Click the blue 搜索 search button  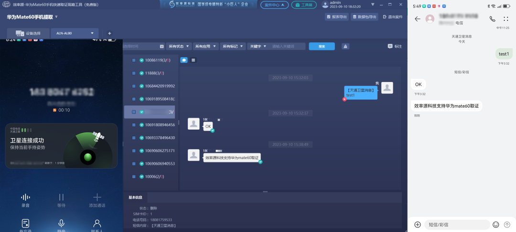click(322, 47)
